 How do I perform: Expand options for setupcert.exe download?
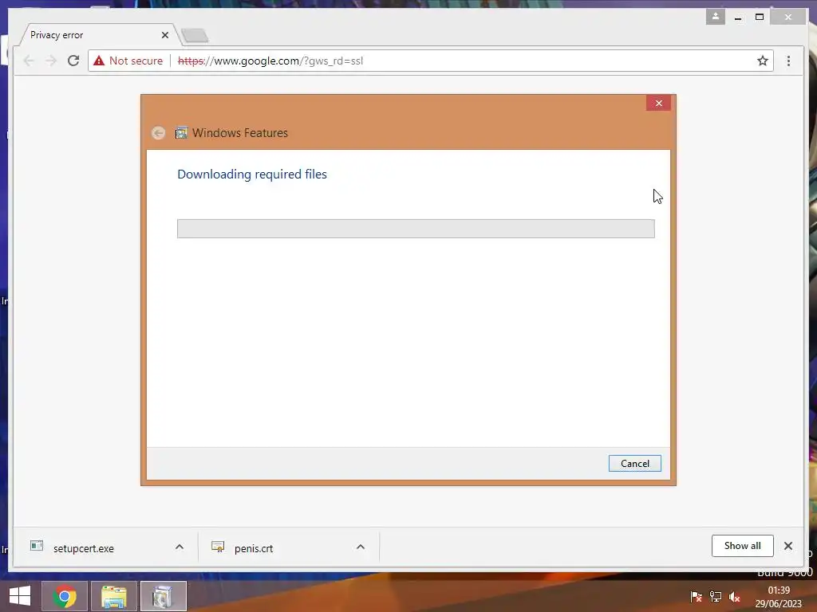click(180, 547)
